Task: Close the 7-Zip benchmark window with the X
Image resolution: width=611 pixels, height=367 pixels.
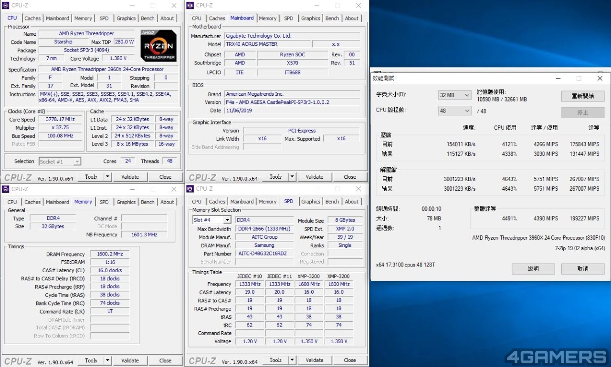Action: 600,78
